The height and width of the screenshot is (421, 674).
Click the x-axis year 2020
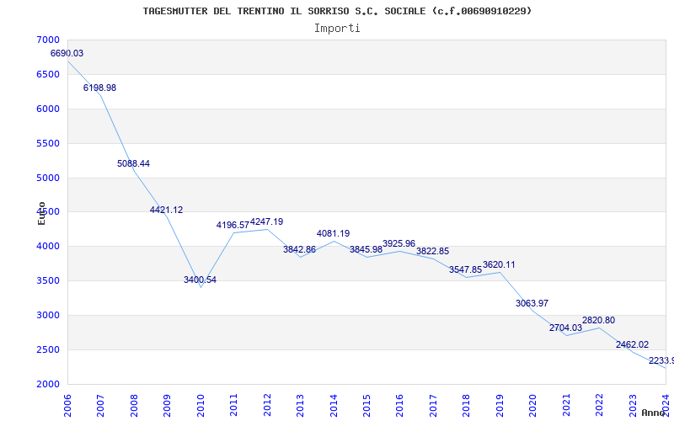coord(533,405)
